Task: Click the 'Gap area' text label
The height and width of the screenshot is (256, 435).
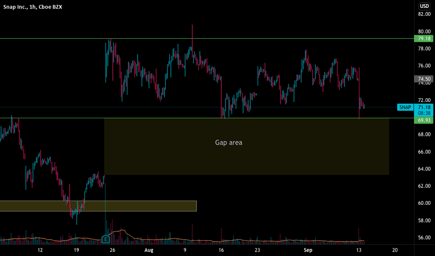Action: pos(229,142)
